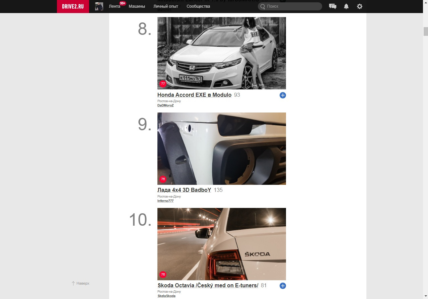Open the Личный опыт menu
The image size is (428, 299).
[x=166, y=6]
